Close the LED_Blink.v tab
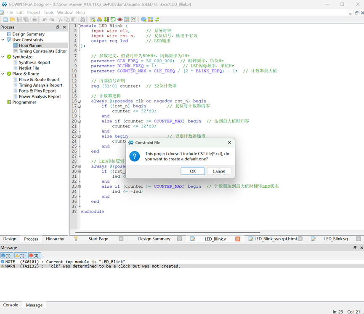Viewport: 364px width, 314px height. click(238, 239)
